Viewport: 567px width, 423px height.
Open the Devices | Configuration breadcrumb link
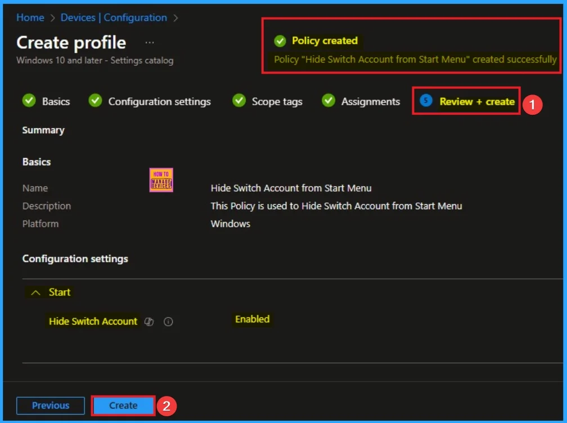tap(114, 17)
